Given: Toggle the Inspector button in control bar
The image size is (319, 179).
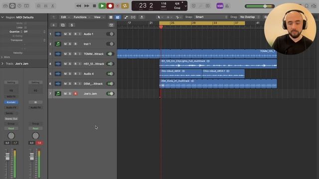Looking at the screenshot, I should (12, 6).
